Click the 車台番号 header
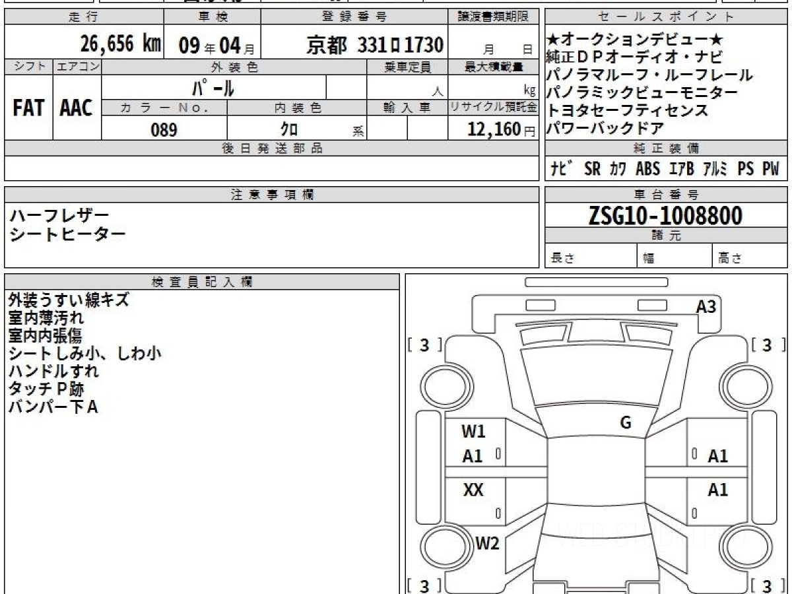This screenshot has width=792, height=594. tap(666, 195)
